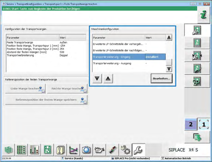Select the Transportverbreiterung row

(46, 55)
